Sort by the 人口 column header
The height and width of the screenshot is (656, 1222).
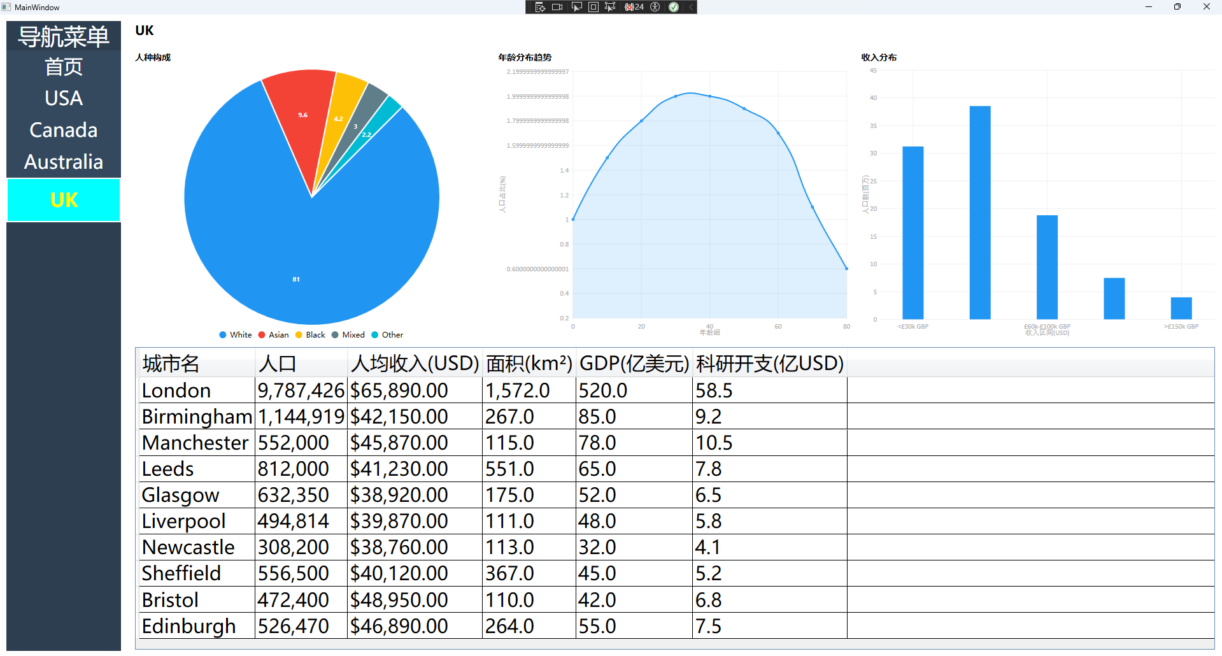[x=302, y=363]
